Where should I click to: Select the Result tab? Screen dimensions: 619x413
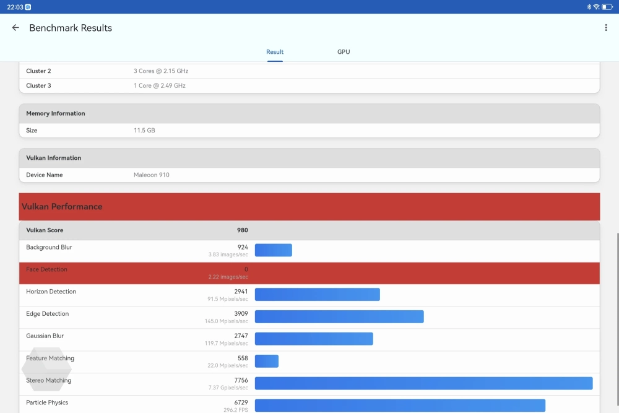[x=275, y=52]
